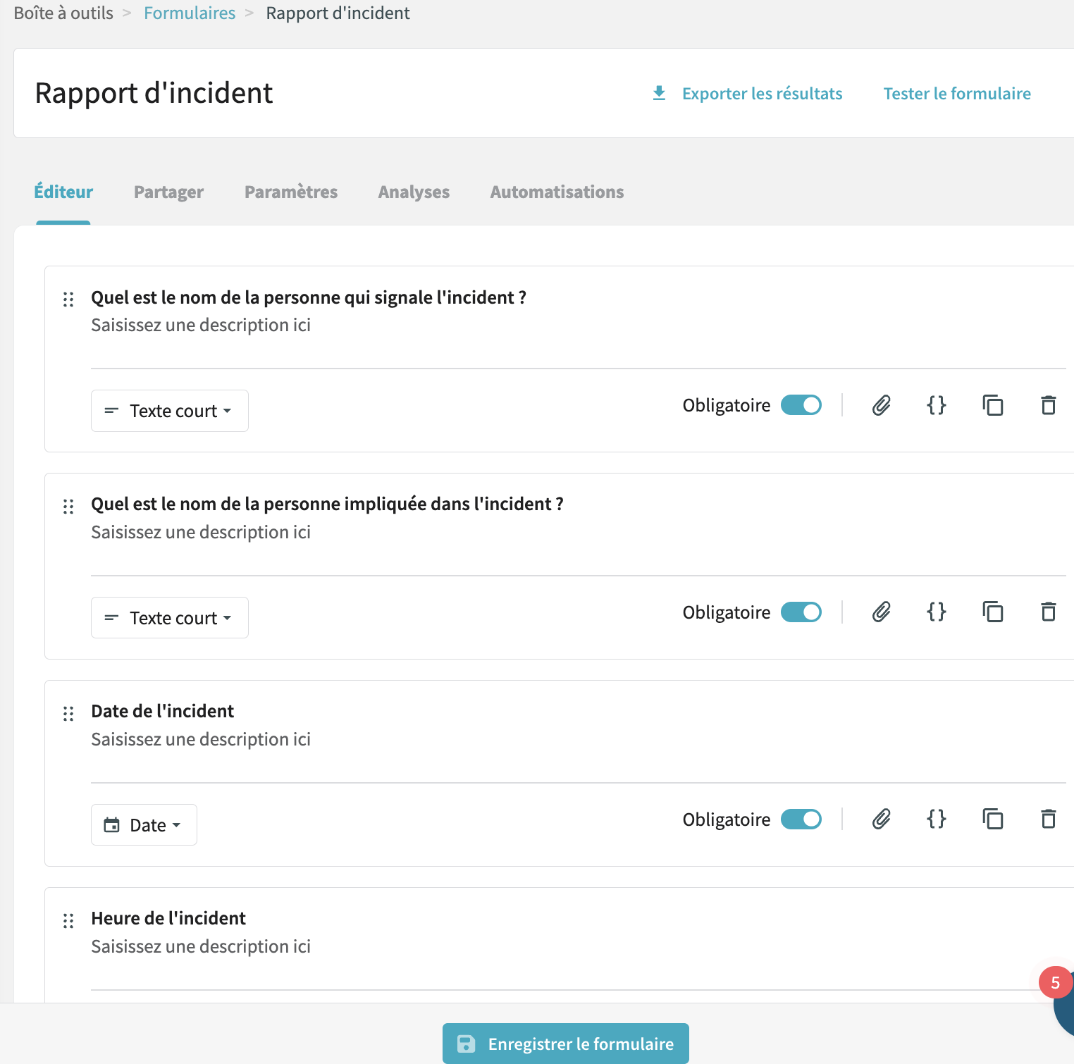
Task: Expand the Date field type dropdown
Action: tap(144, 825)
